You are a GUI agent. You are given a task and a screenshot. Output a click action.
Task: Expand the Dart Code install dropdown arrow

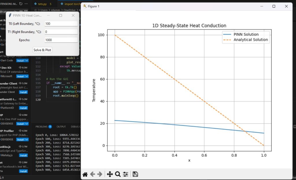tap(27, 60)
